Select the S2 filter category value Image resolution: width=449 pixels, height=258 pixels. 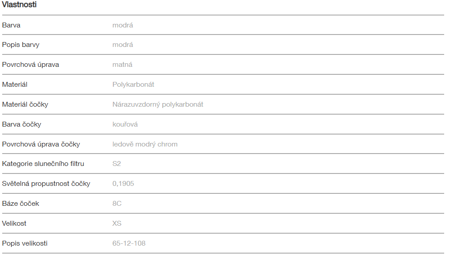pyautogui.click(x=117, y=164)
